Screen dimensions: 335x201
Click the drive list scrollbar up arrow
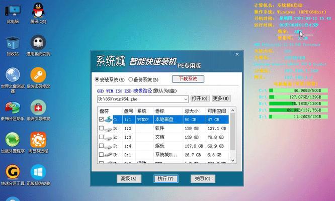coord(233,111)
